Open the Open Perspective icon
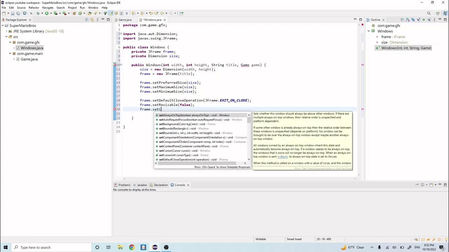This screenshot has height=252, width=449. [438, 13]
